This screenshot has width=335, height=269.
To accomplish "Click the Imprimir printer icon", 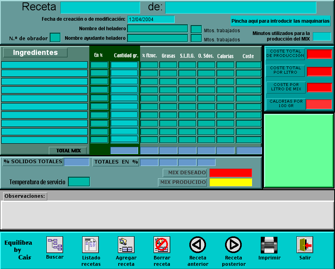I will (269, 245).
